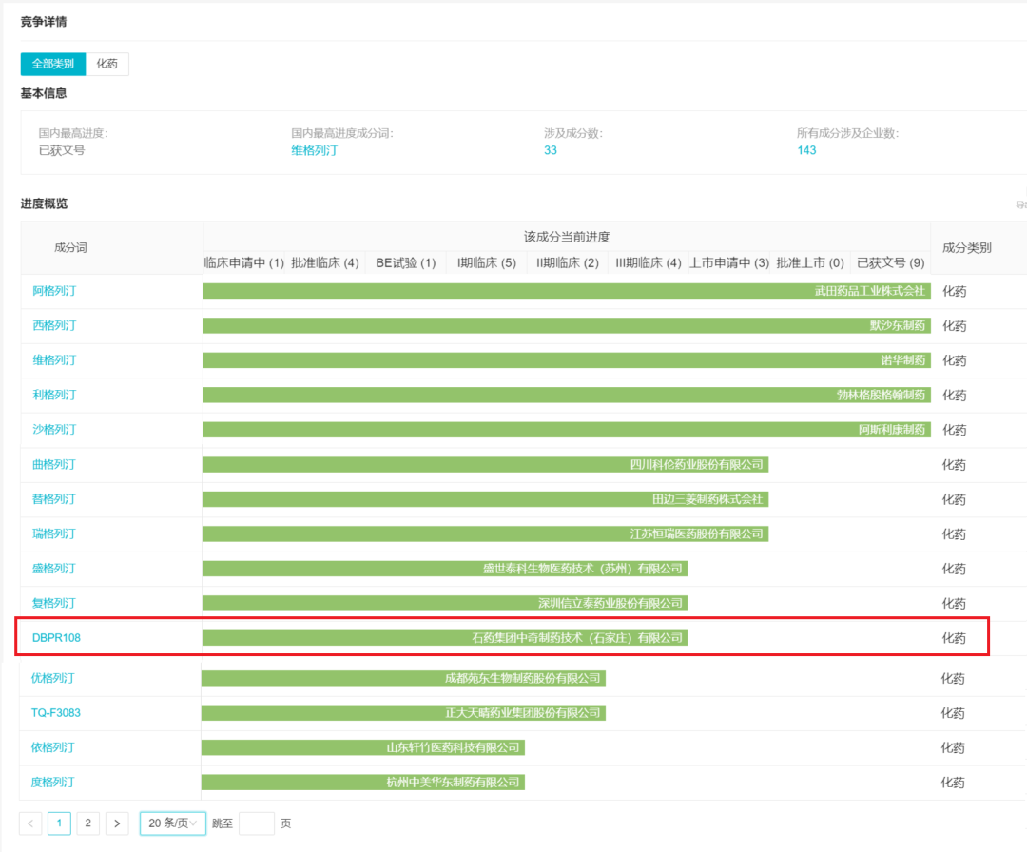Open the 依格列汀 ingredient link
The image size is (1027, 852).
(53, 747)
